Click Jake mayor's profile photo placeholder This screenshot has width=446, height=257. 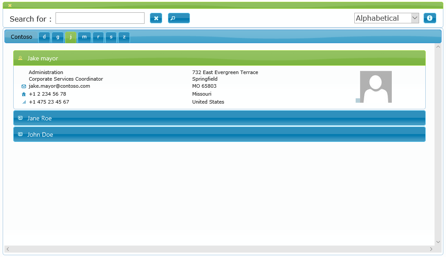point(375,86)
